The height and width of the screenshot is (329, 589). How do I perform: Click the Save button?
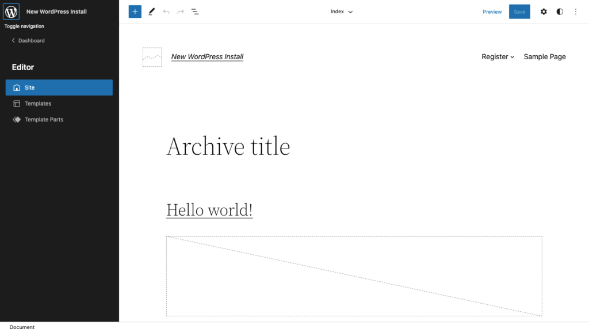point(519,12)
